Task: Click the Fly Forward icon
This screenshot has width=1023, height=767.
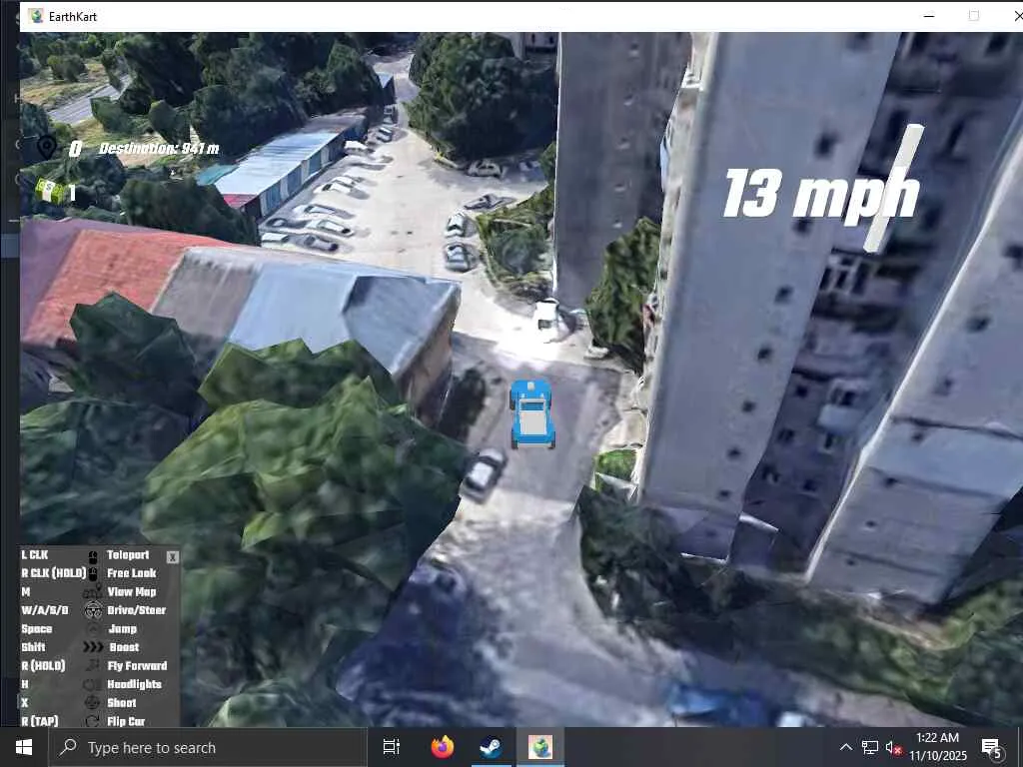Action: click(93, 665)
